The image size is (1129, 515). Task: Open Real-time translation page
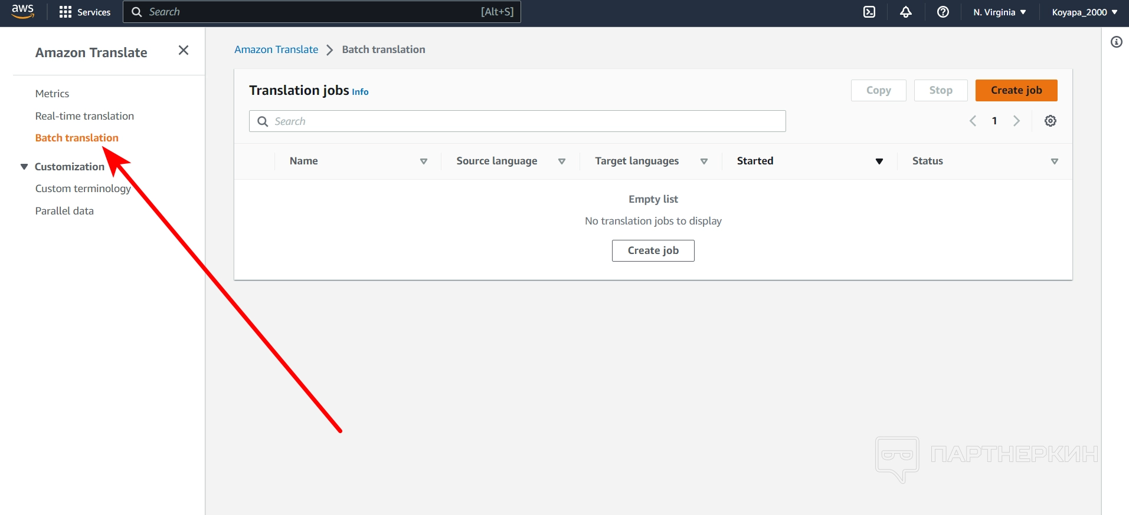(84, 116)
